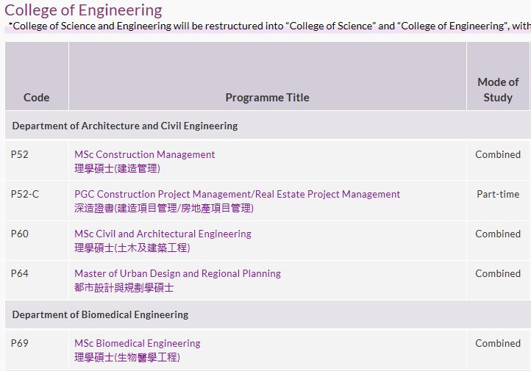Open Master of Urban Design and Regional Planning
Viewport: 531px width, 371px height.
(x=177, y=273)
